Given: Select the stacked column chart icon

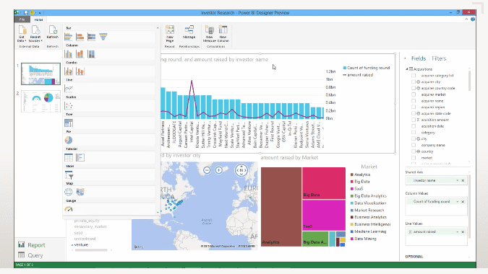Looking at the screenshot, I should point(80,54).
